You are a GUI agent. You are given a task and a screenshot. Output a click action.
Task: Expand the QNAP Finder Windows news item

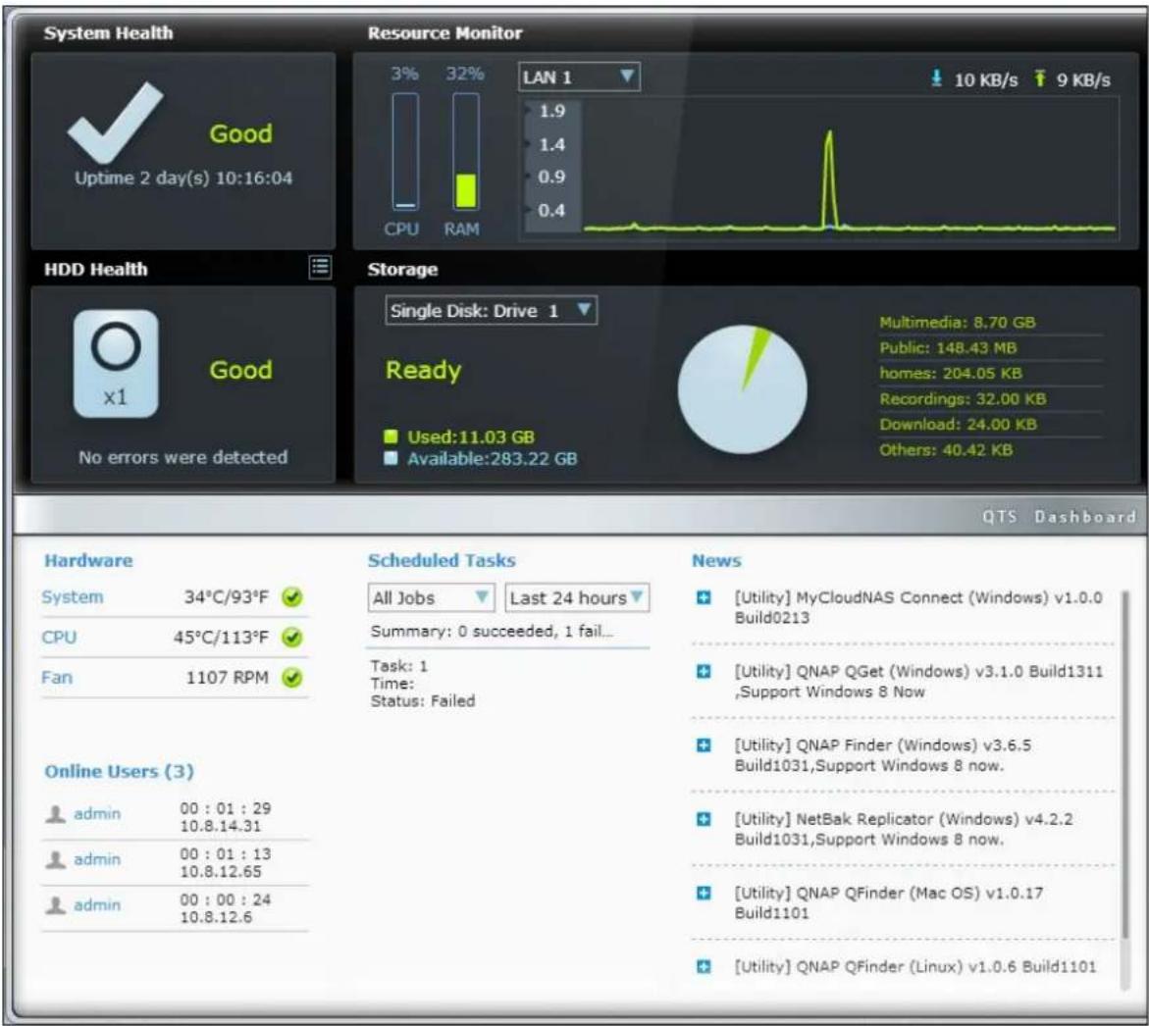[704, 745]
